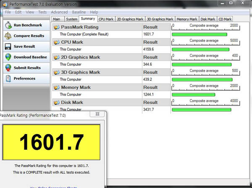Select the Summary tab
Screen dimensions: 252x188
(88, 18)
